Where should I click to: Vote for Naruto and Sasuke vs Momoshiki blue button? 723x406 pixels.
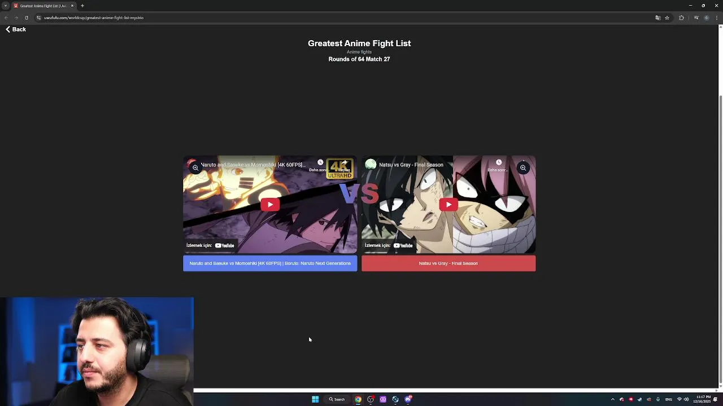tap(270, 263)
